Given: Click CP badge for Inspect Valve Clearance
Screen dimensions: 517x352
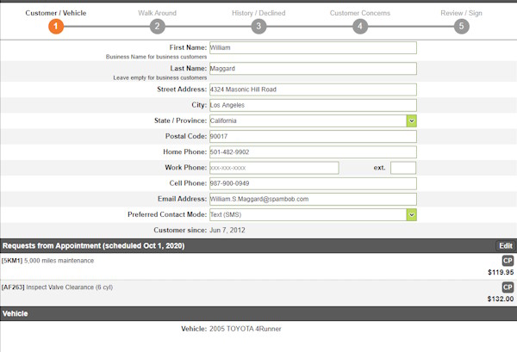Looking at the screenshot, I should tap(508, 287).
